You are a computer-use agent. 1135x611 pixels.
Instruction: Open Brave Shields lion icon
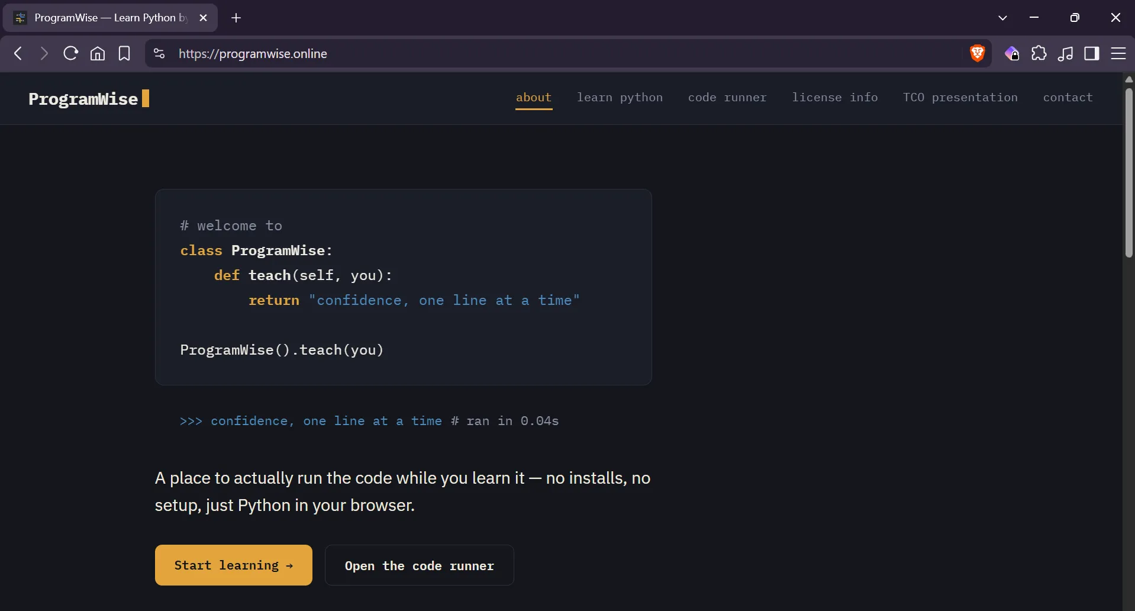click(977, 53)
